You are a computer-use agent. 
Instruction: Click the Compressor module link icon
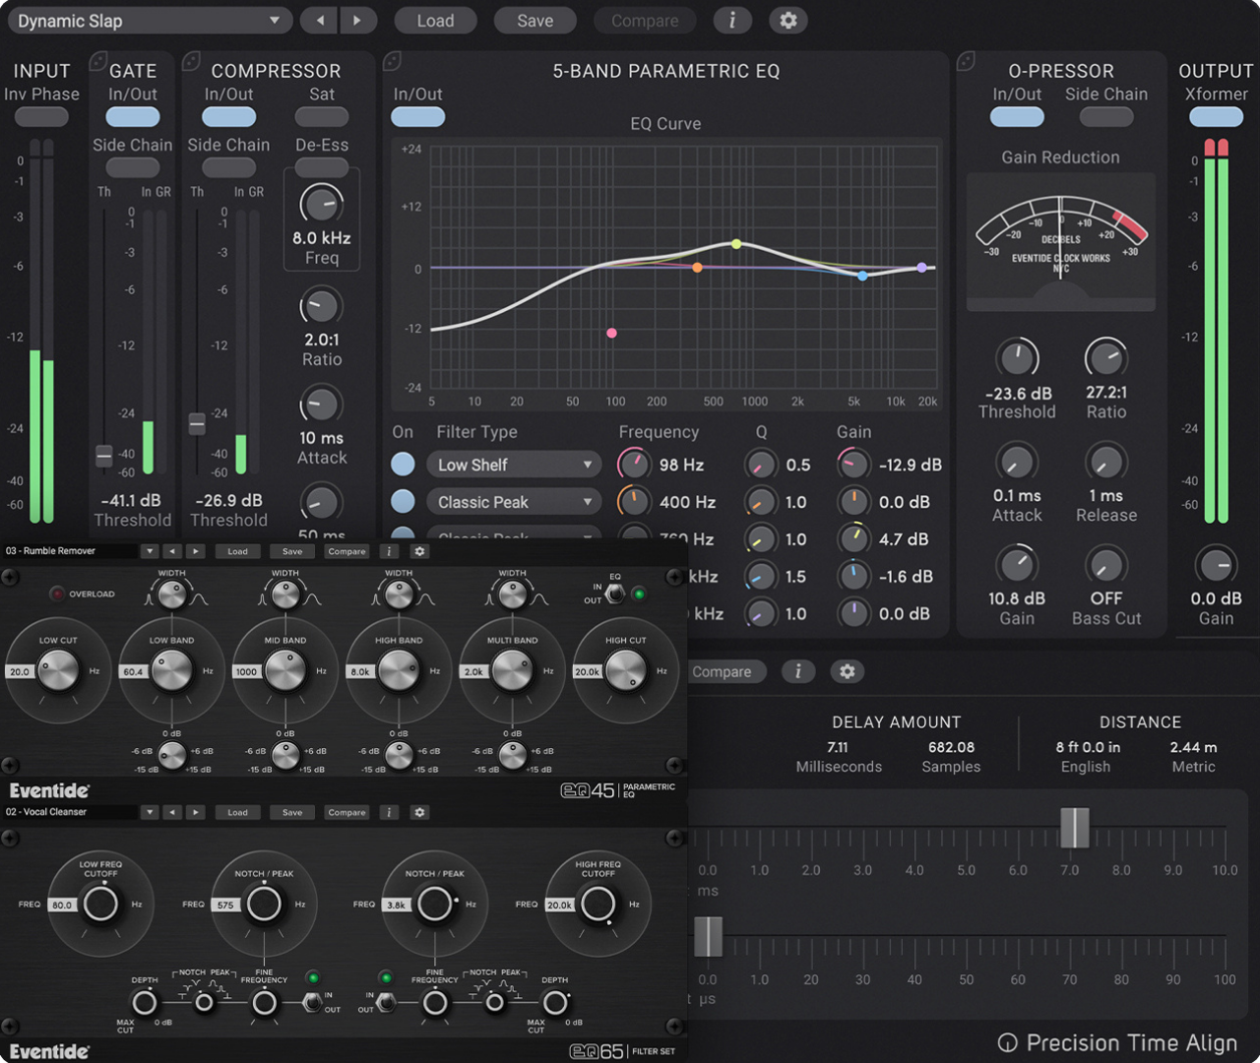192,61
